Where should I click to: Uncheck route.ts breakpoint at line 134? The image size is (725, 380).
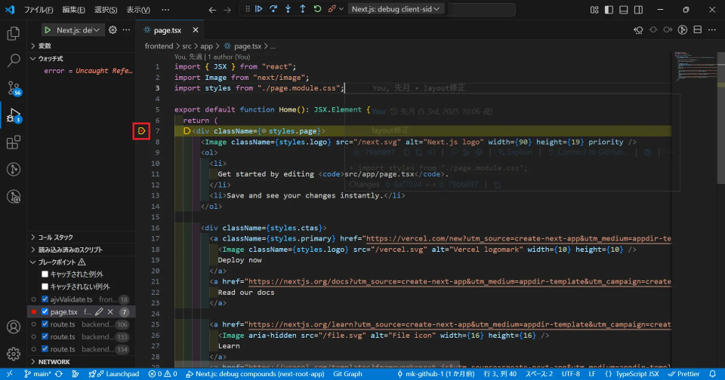[45, 349]
